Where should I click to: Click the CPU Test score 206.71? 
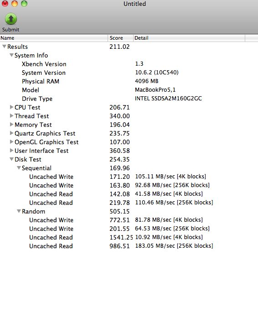click(x=119, y=107)
